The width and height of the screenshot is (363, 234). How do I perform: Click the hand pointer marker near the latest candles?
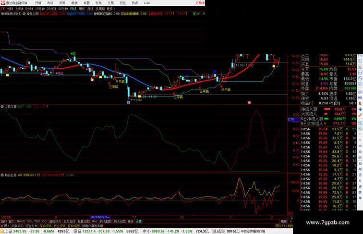tap(274, 66)
